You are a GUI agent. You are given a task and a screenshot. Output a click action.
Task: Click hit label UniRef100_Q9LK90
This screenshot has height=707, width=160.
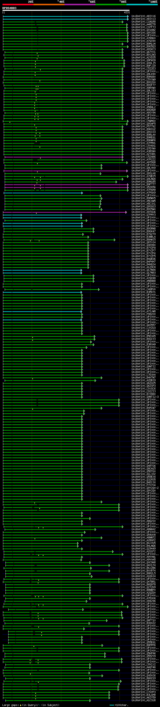(143, 74)
